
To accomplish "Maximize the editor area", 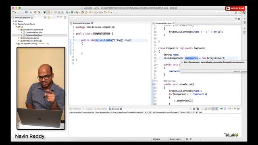I will 239,19.
